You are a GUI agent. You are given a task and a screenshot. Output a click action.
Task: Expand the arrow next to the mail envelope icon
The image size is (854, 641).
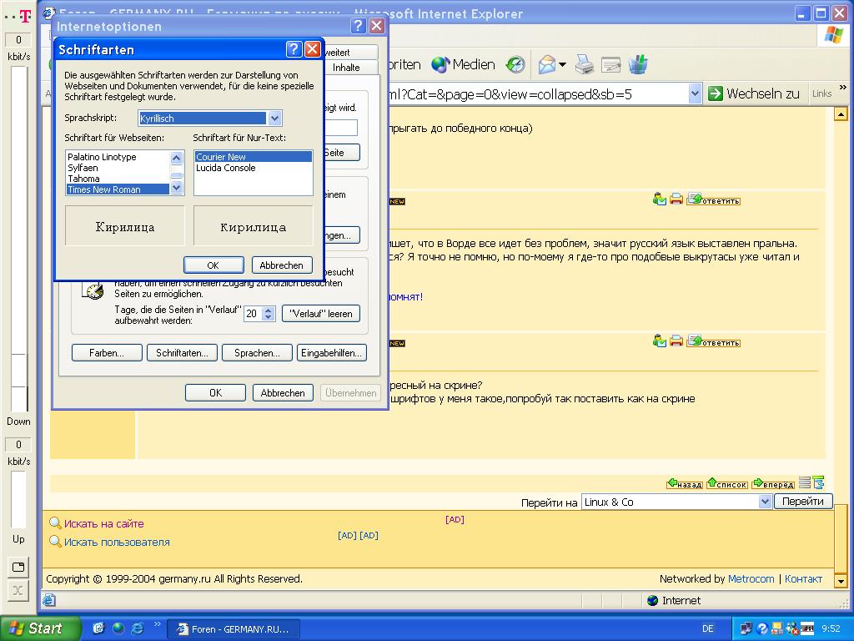(563, 65)
